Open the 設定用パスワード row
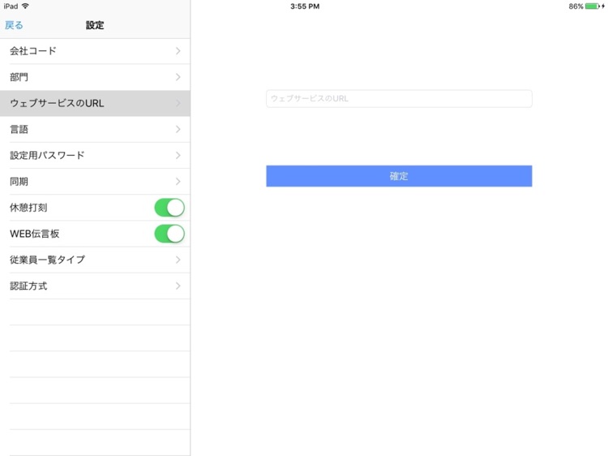Image resolution: width=608 pixels, height=456 pixels. (x=95, y=155)
